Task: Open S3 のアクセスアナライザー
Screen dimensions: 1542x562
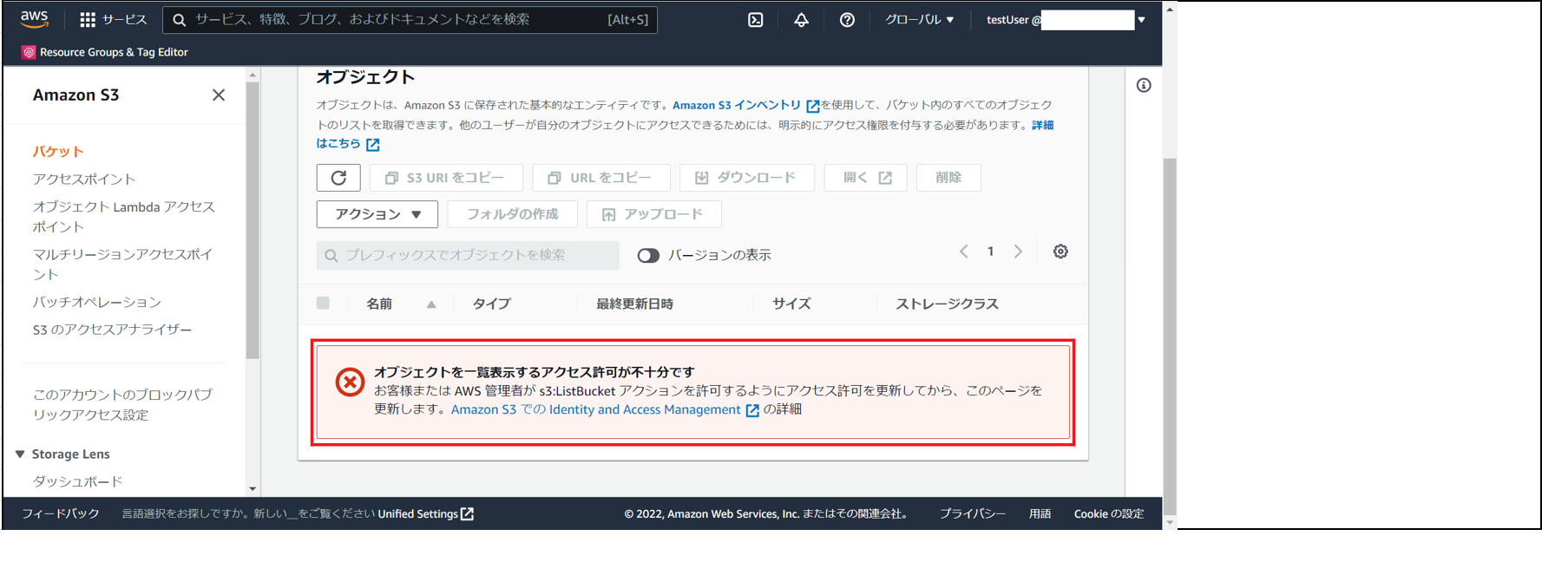Action: click(112, 330)
